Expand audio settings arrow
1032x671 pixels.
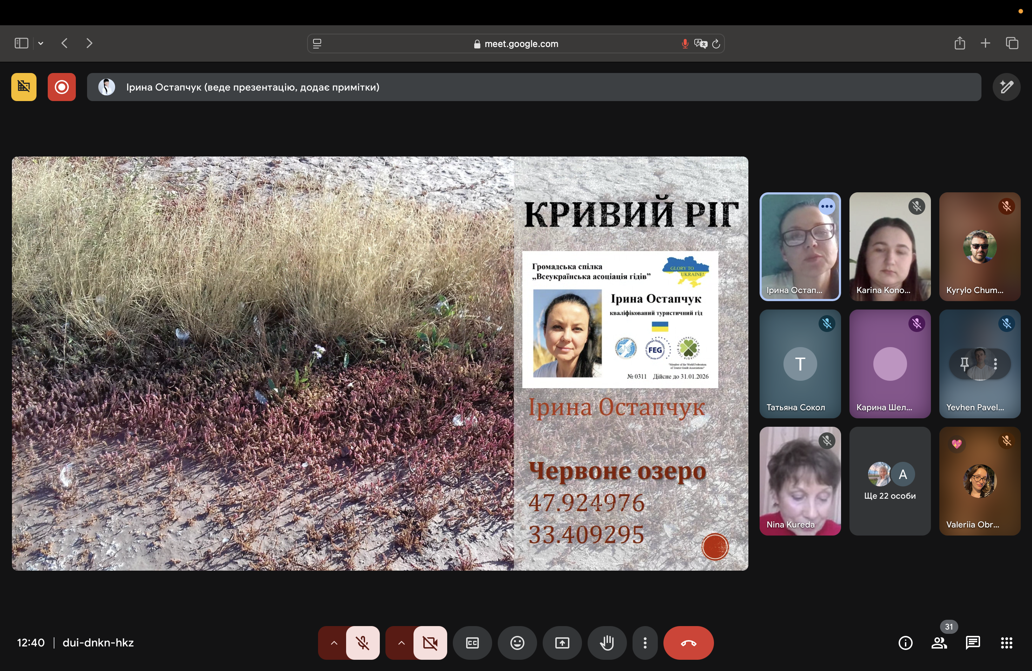tap(333, 643)
